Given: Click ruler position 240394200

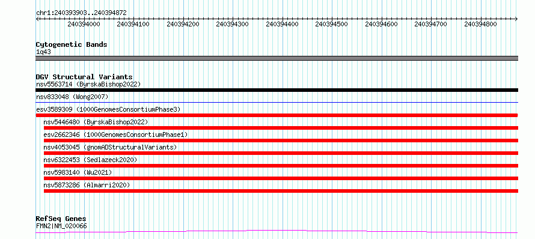Looking at the screenshot, I should click(x=183, y=25).
